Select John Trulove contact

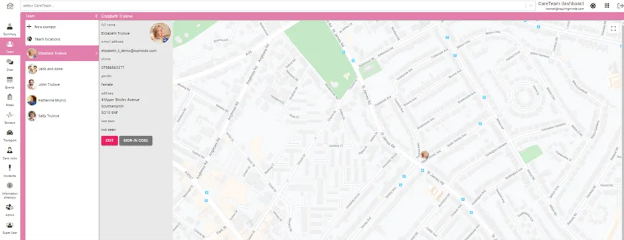pos(62,85)
